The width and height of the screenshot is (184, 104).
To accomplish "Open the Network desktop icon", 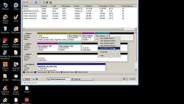I will (x=5, y=6).
